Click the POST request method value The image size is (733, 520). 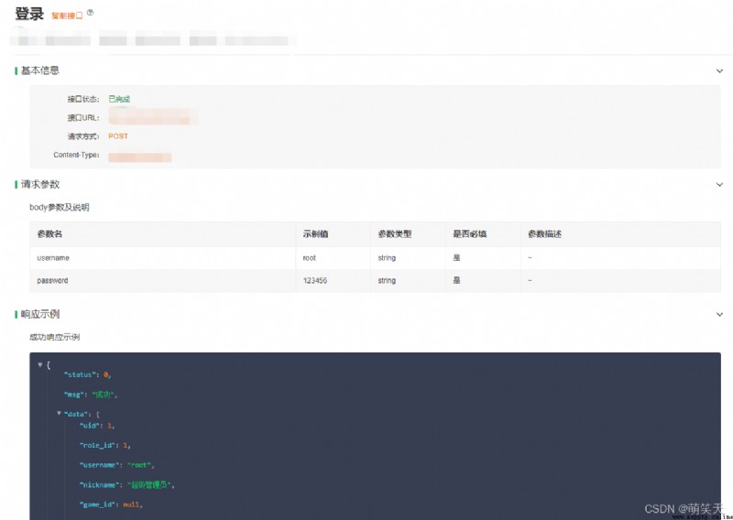[x=118, y=136]
